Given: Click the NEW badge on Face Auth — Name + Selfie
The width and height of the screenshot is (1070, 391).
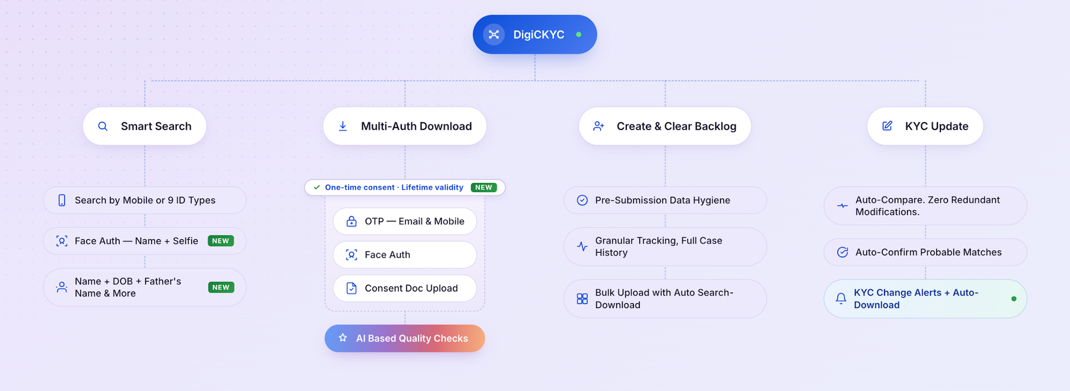Looking at the screenshot, I should point(220,241).
